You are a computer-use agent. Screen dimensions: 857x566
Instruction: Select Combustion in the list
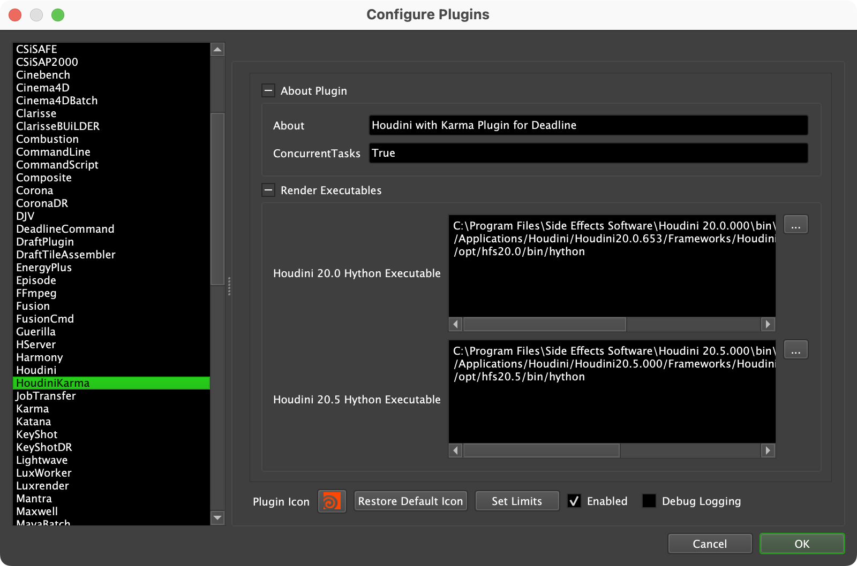pos(111,139)
